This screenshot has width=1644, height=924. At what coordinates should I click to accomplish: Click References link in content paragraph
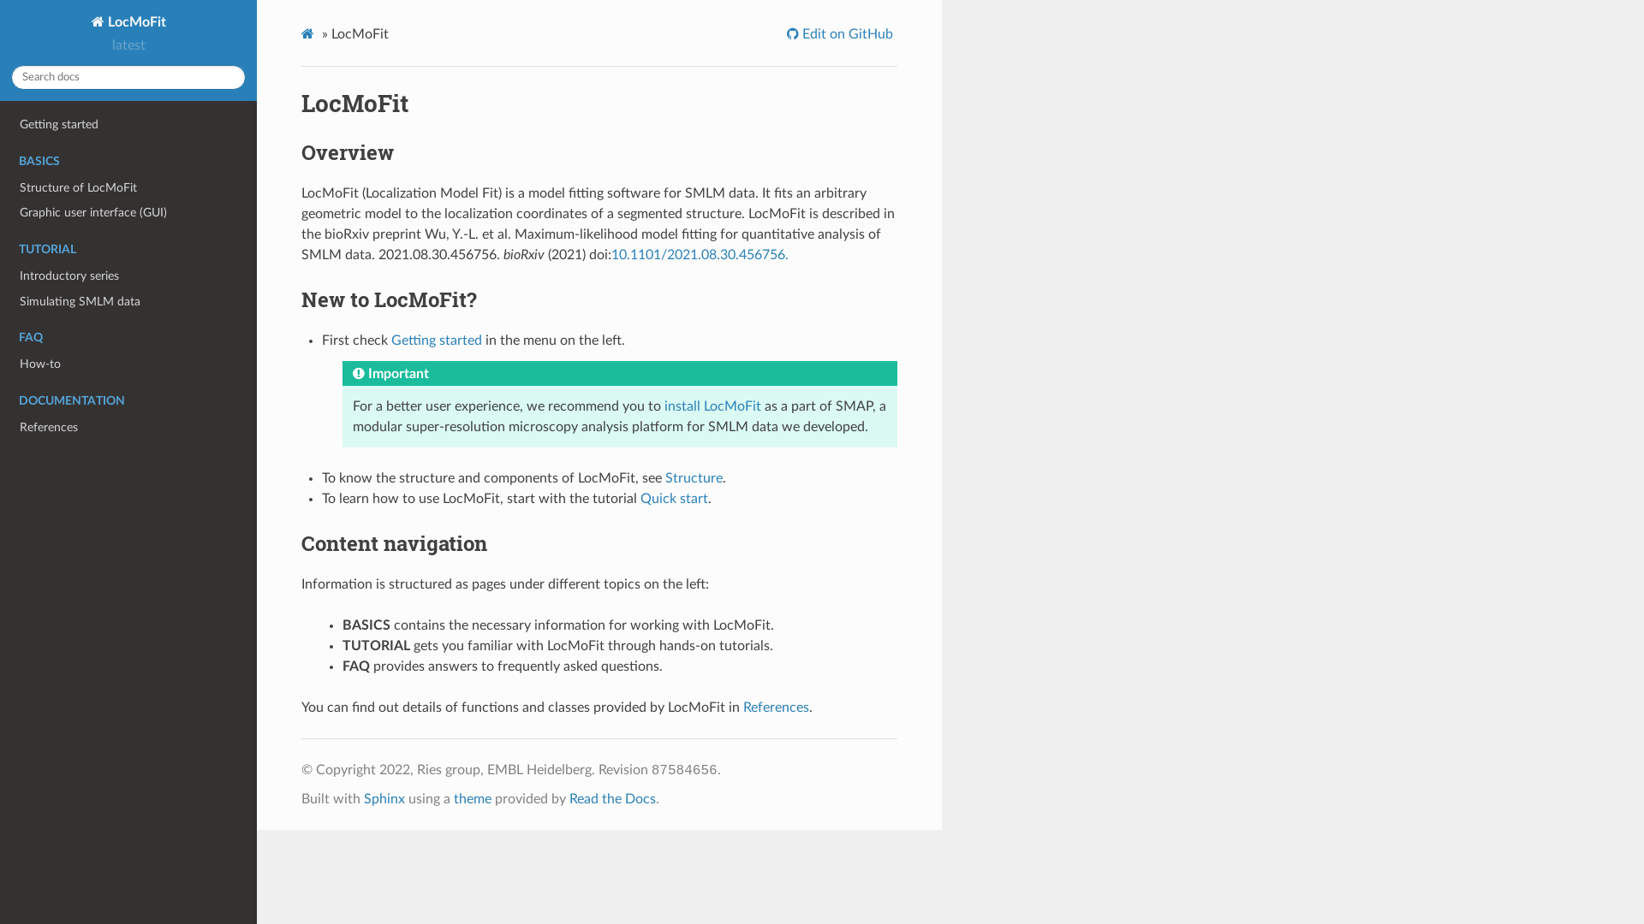[776, 708]
